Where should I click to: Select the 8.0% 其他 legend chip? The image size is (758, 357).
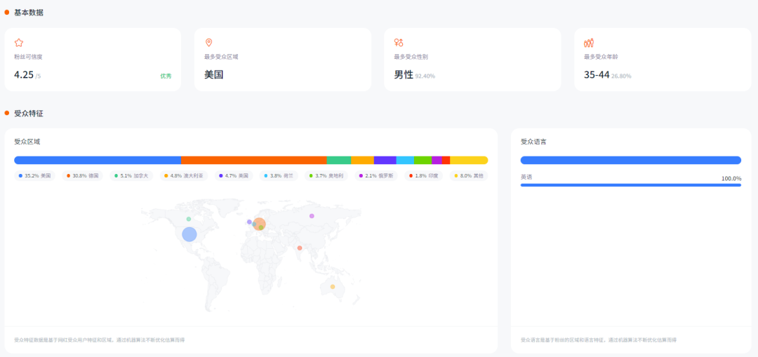[x=469, y=176]
